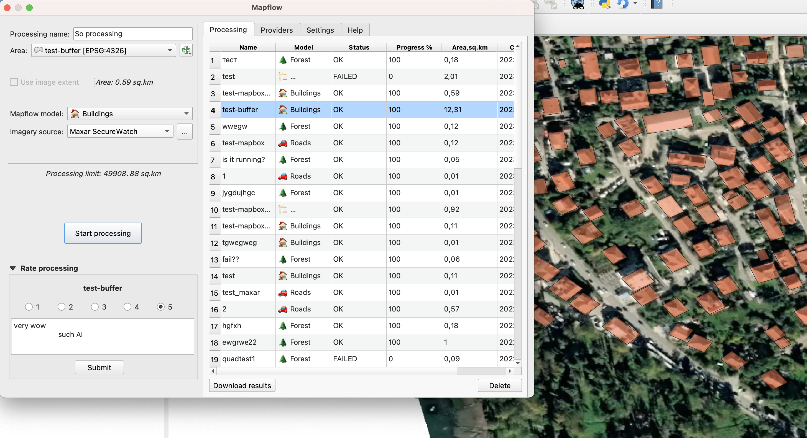The image size is (807, 438).
Task: Toggle the Use image extent checkbox
Action: point(14,82)
